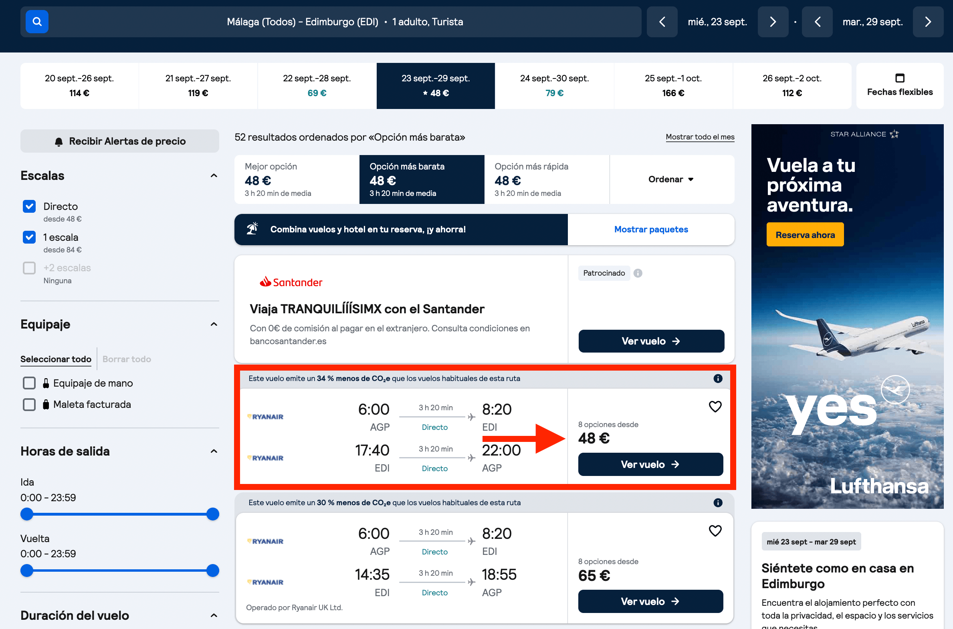Click Mostrar todo el mes link
Image resolution: width=953 pixels, height=629 pixels.
pyautogui.click(x=700, y=137)
